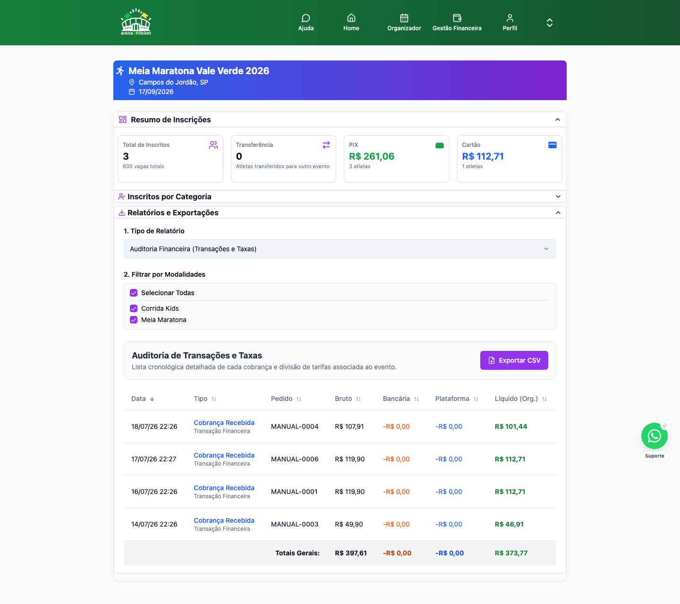Image resolution: width=680 pixels, height=604 pixels.
Task: Open the Gestão Financeira wallet icon
Action: 457,18
